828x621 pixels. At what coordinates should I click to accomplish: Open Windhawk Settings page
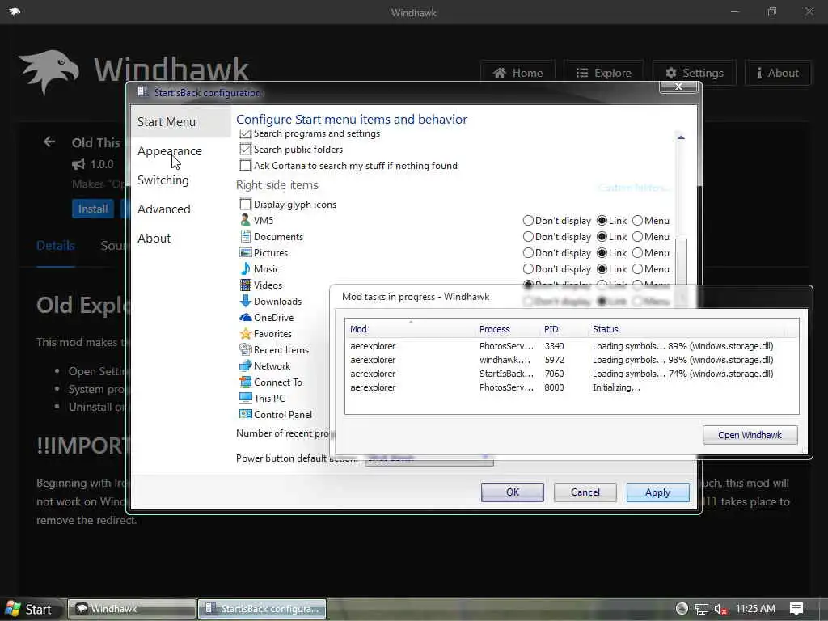tap(695, 73)
